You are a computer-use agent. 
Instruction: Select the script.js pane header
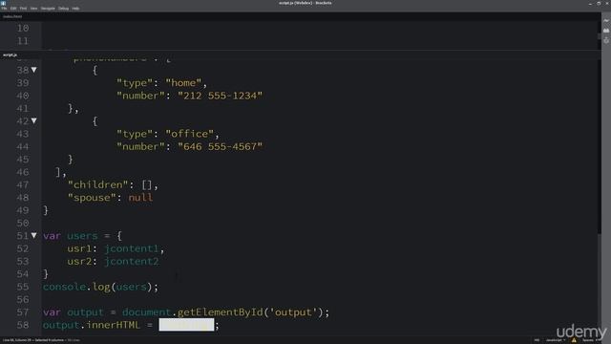point(11,55)
